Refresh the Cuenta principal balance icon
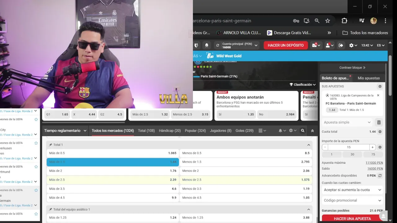 (218, 45)
